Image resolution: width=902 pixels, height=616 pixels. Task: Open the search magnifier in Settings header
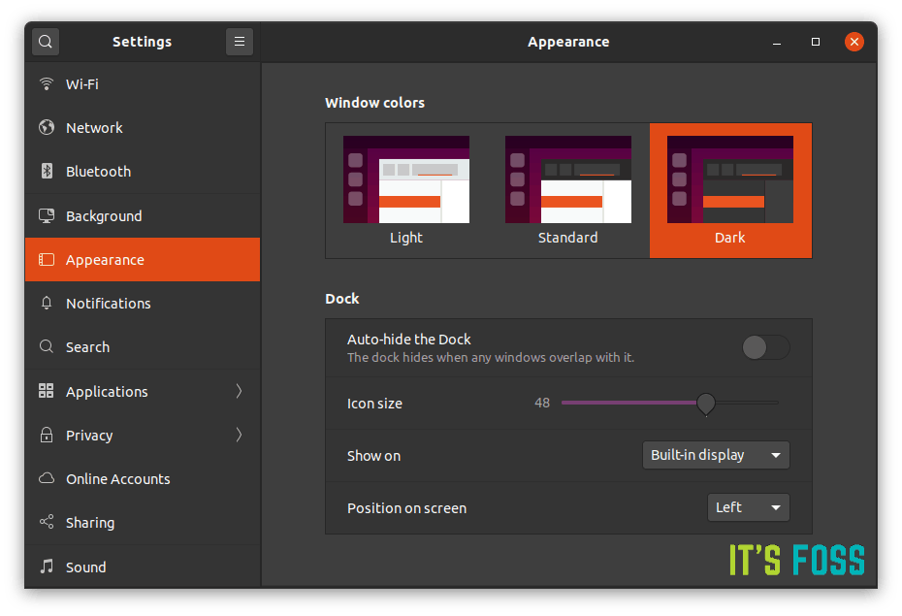click(45, 42)
